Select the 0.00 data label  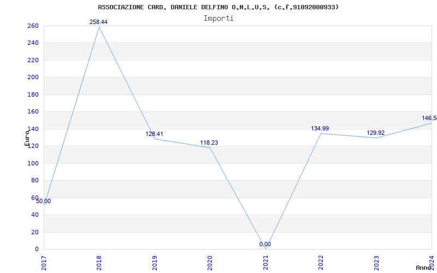(265, 244)
